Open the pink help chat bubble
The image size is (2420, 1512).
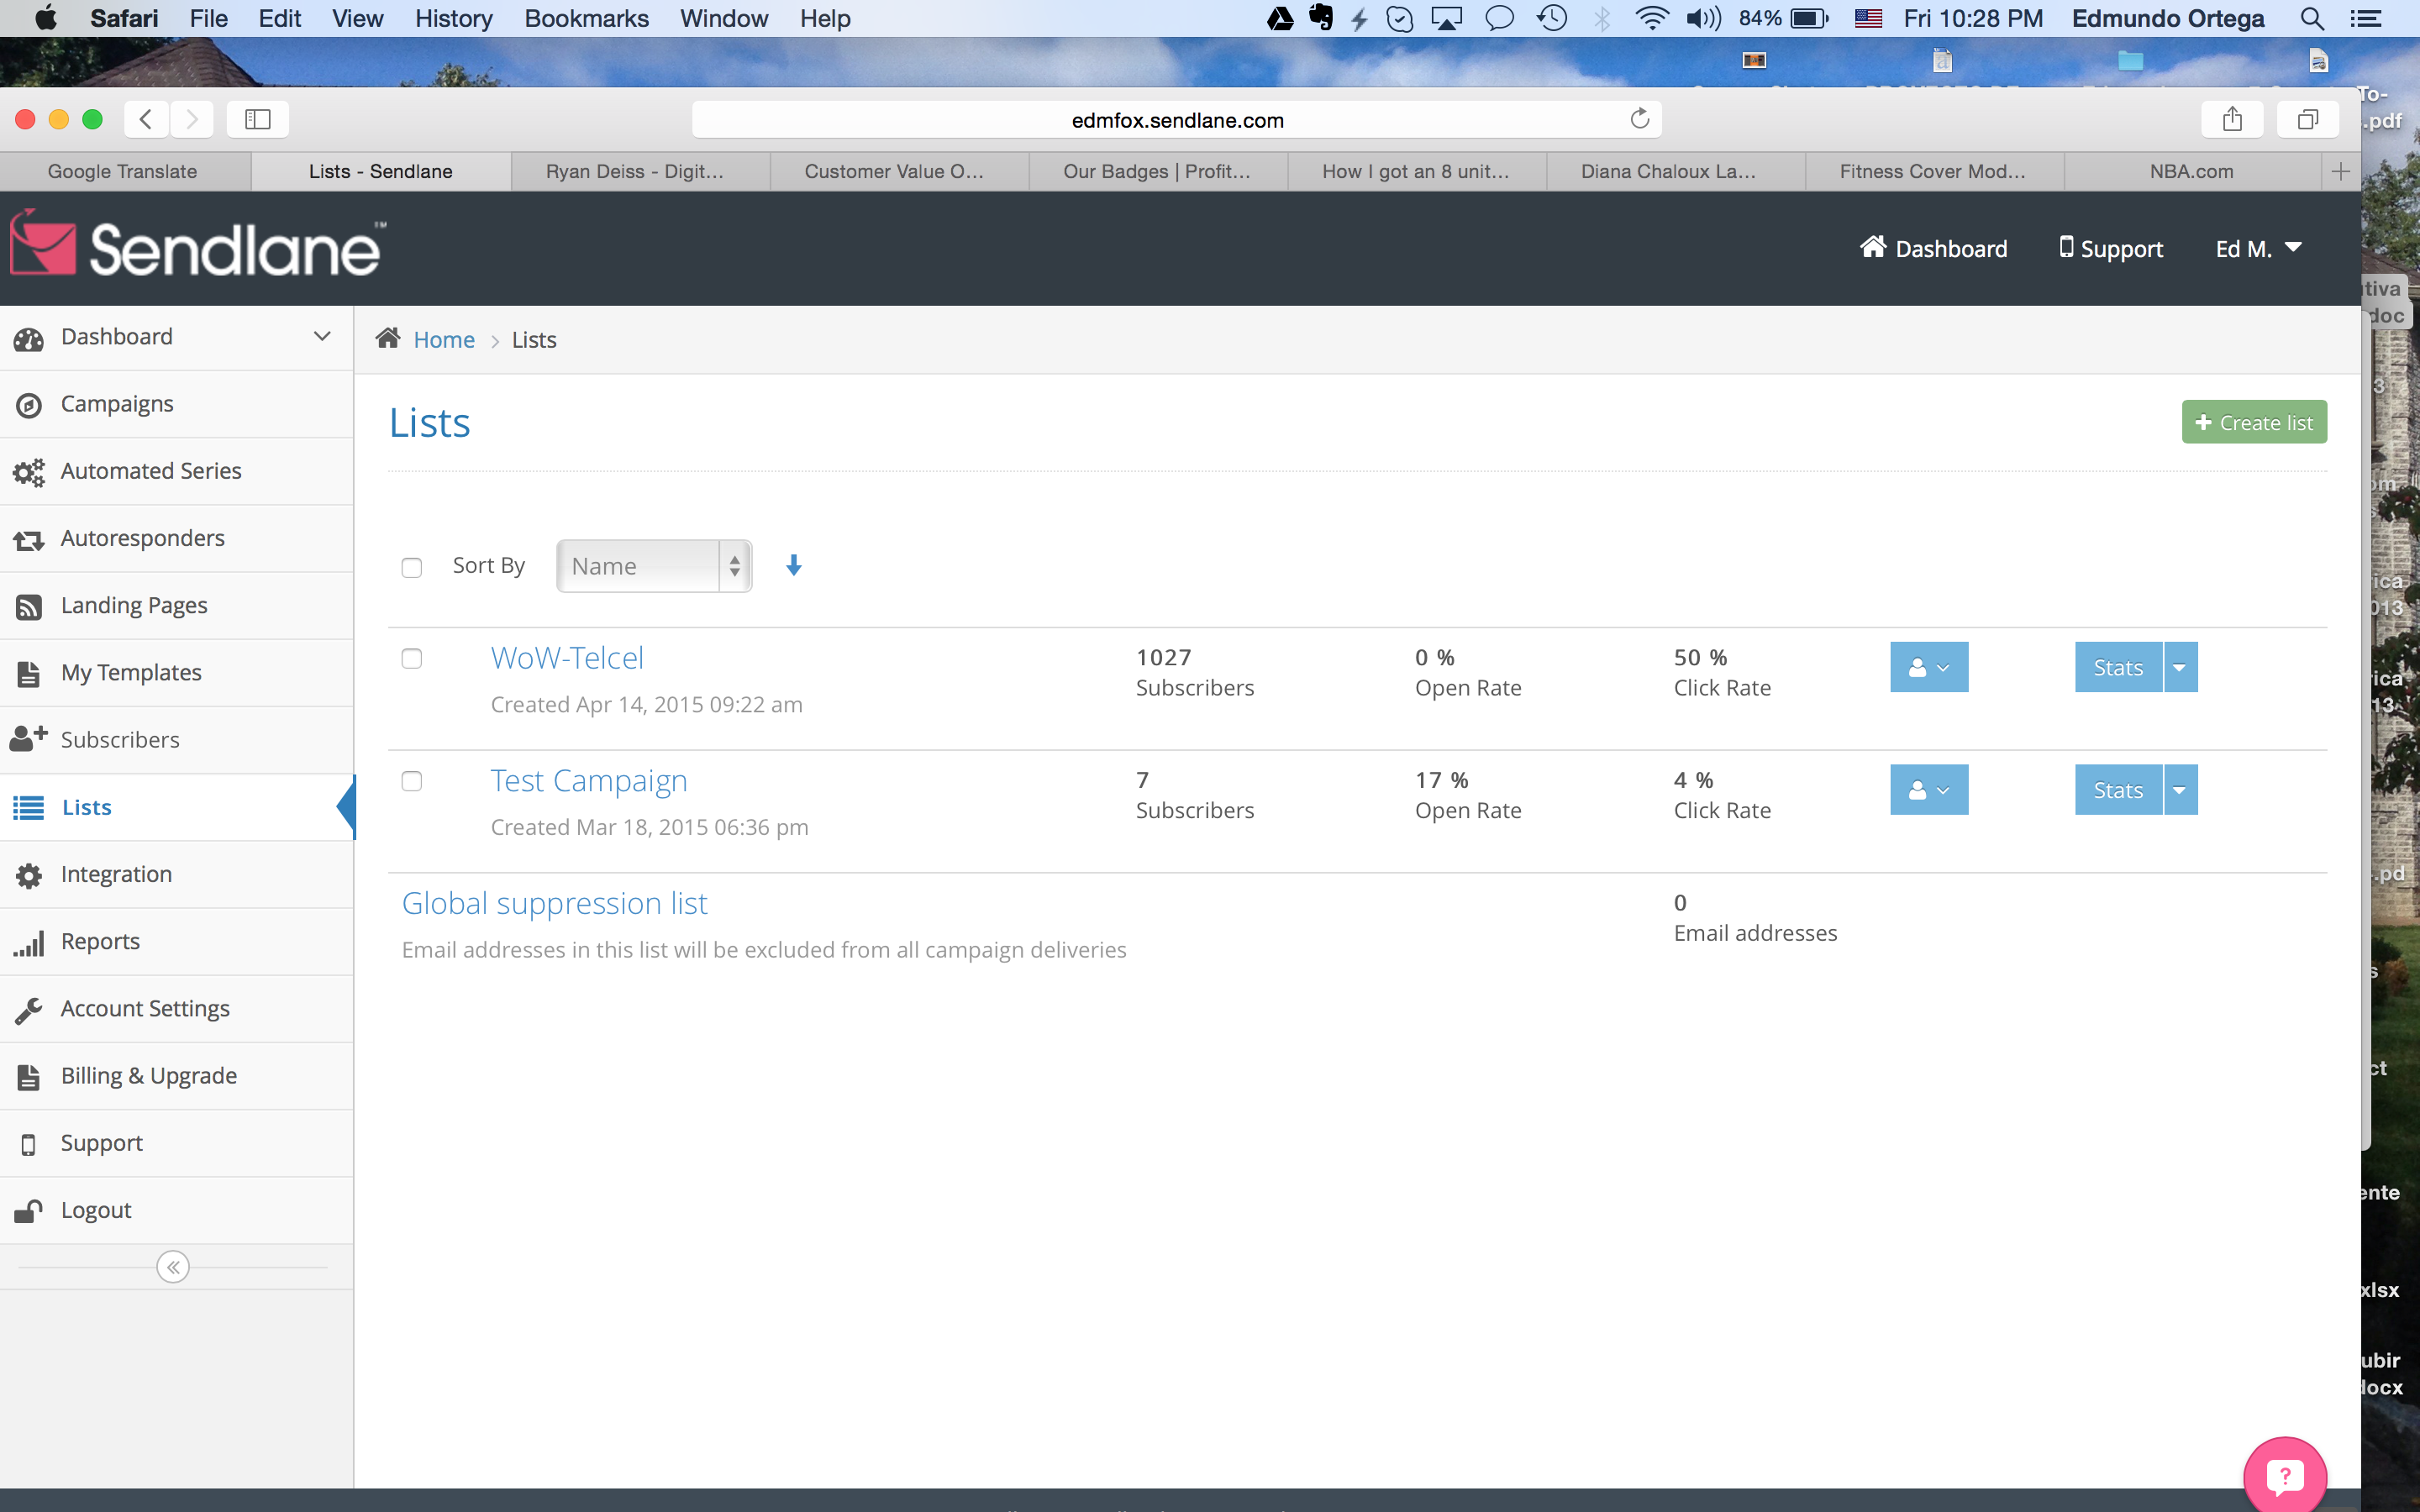point(2285,1476)
